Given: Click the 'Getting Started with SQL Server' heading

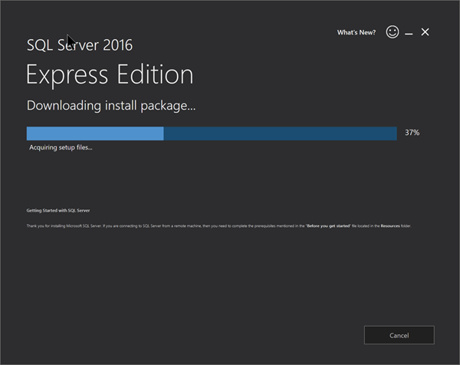Looking at the screenshot, I should tap(58, 210).
